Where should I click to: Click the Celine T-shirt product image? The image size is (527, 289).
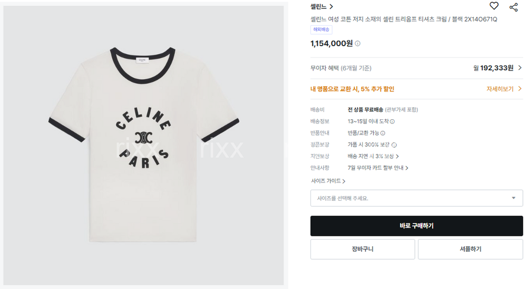point(143,145)
